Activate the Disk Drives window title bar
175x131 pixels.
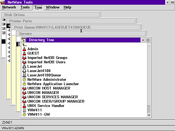coord(51,15)
